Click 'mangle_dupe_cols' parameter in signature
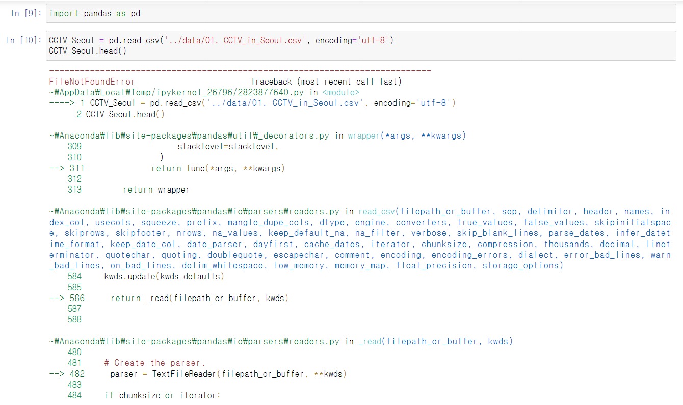 coord(268,222)
